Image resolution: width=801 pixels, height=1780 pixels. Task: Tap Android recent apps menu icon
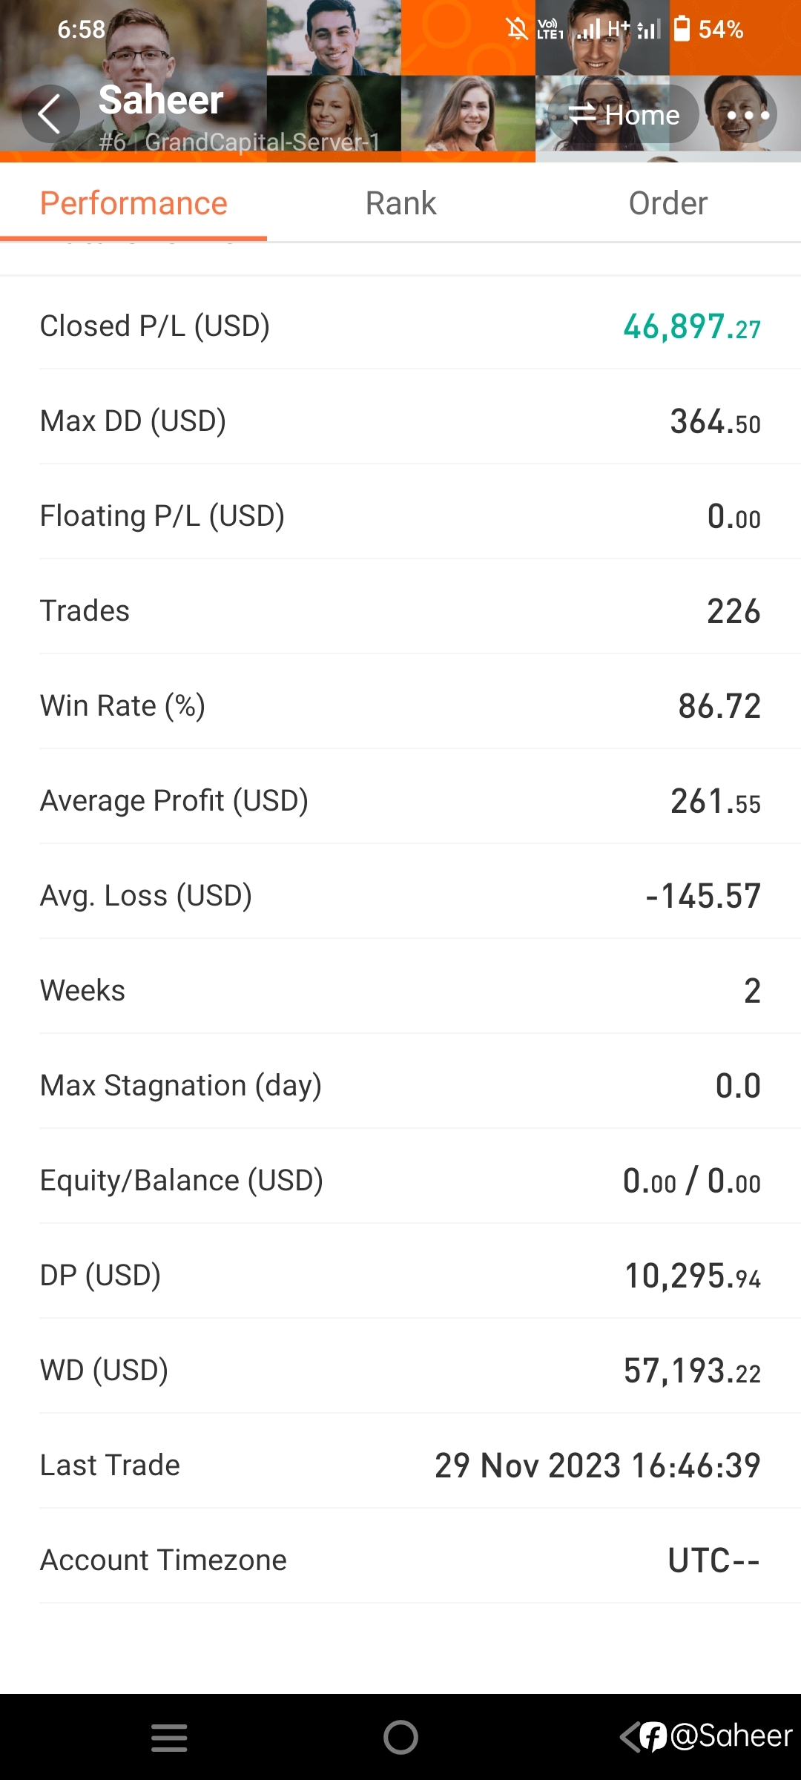pyautogui.click(x=169, y=1738)
